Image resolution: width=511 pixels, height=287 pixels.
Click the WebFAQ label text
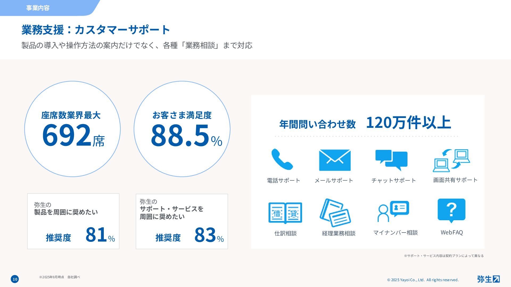tap(452, 233)
